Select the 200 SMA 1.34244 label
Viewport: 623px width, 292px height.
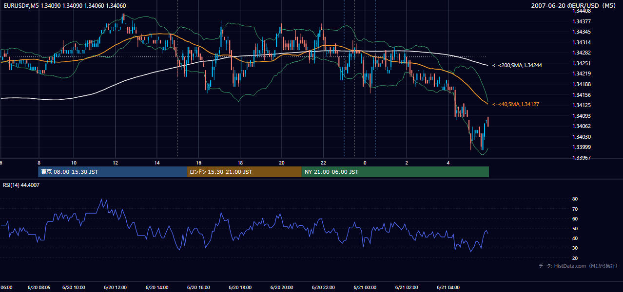(x=518, y=65)
